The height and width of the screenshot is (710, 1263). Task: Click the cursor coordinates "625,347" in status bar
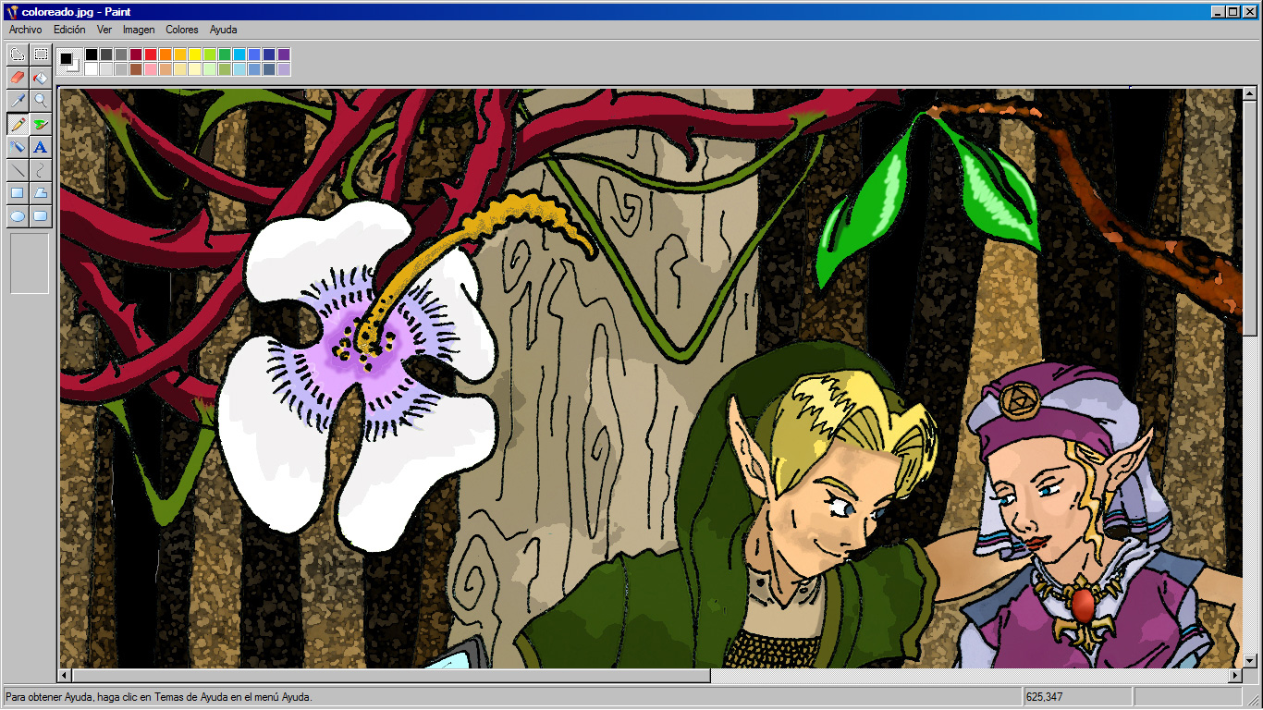click(x=1044, y=697)
